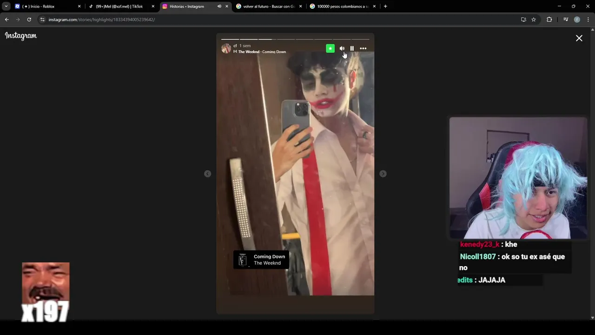Open the Chrome extensions puzzle icon
The image size is (595, 335).
click(549, 20)
